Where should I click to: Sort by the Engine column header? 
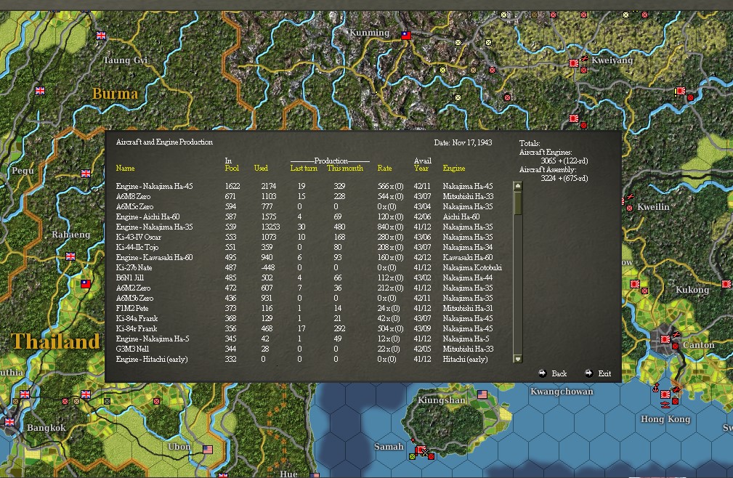454,169
